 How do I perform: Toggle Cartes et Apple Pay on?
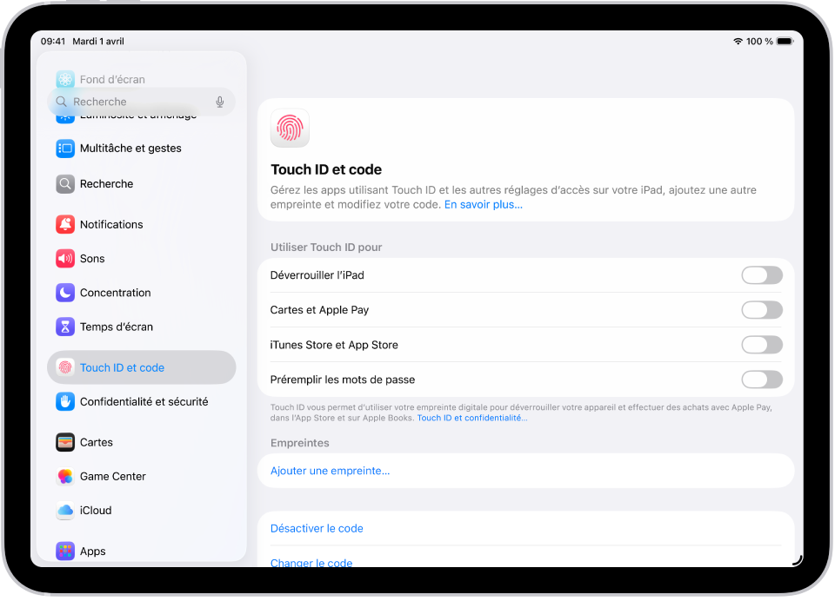762,310
